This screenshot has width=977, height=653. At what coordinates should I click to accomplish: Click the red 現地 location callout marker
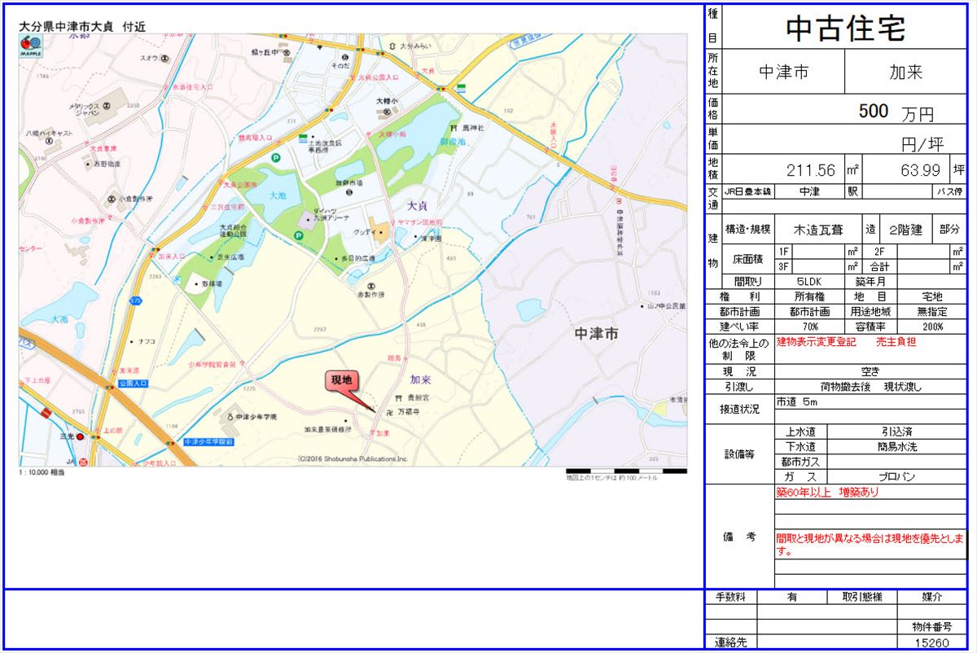coord(341,380)
